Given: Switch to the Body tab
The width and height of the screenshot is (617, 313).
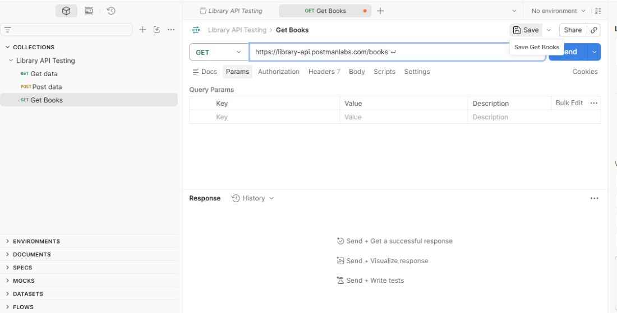Looking at the screenshot, I should [357, 72].
